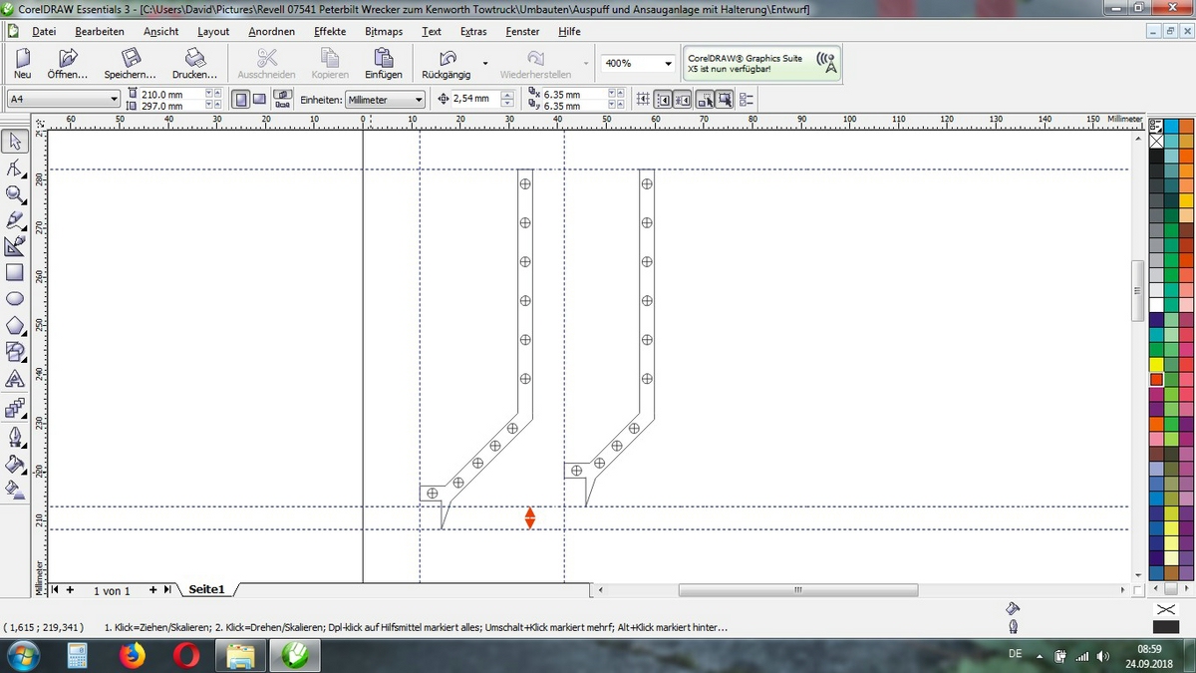Viewport: 1196px width, 673px height.
Task: Click the Speichern save icon
Action: click(x=130, y=65)
